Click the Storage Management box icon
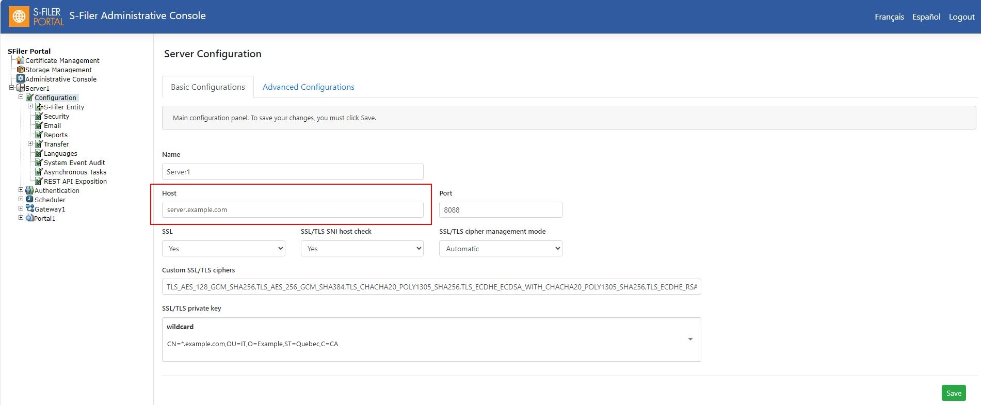 (21, 70)
